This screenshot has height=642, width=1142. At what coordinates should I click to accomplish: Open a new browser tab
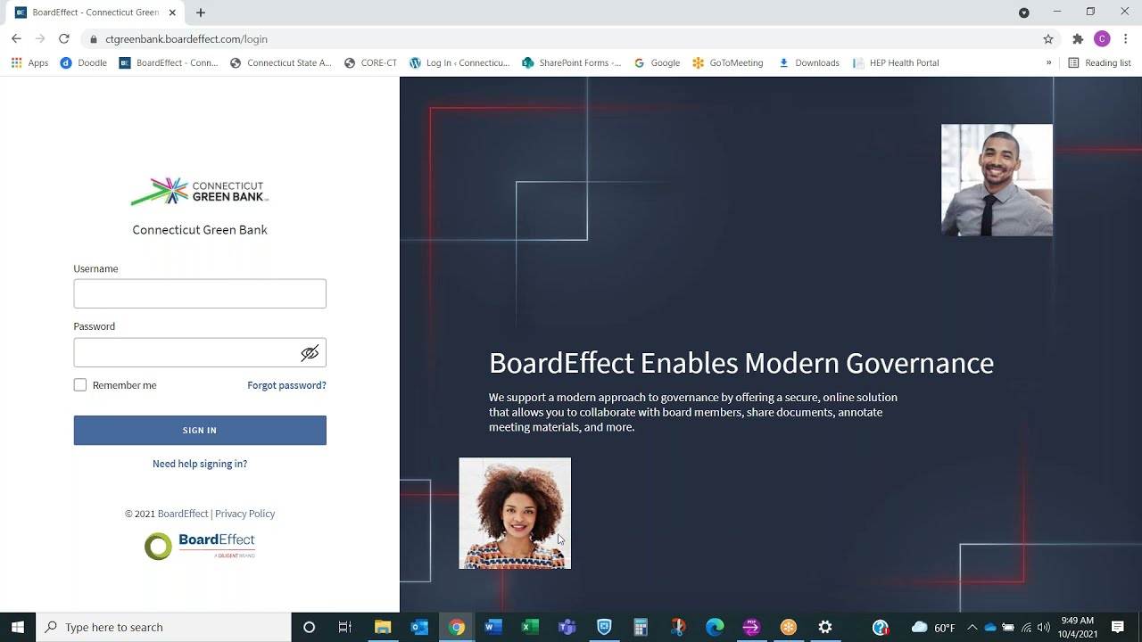coord(201,12)
